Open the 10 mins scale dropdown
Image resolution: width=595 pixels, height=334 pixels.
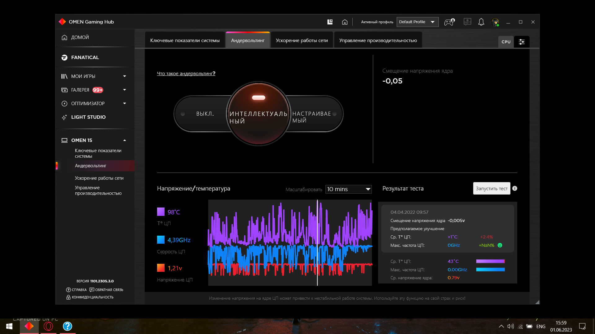[348, 189]
